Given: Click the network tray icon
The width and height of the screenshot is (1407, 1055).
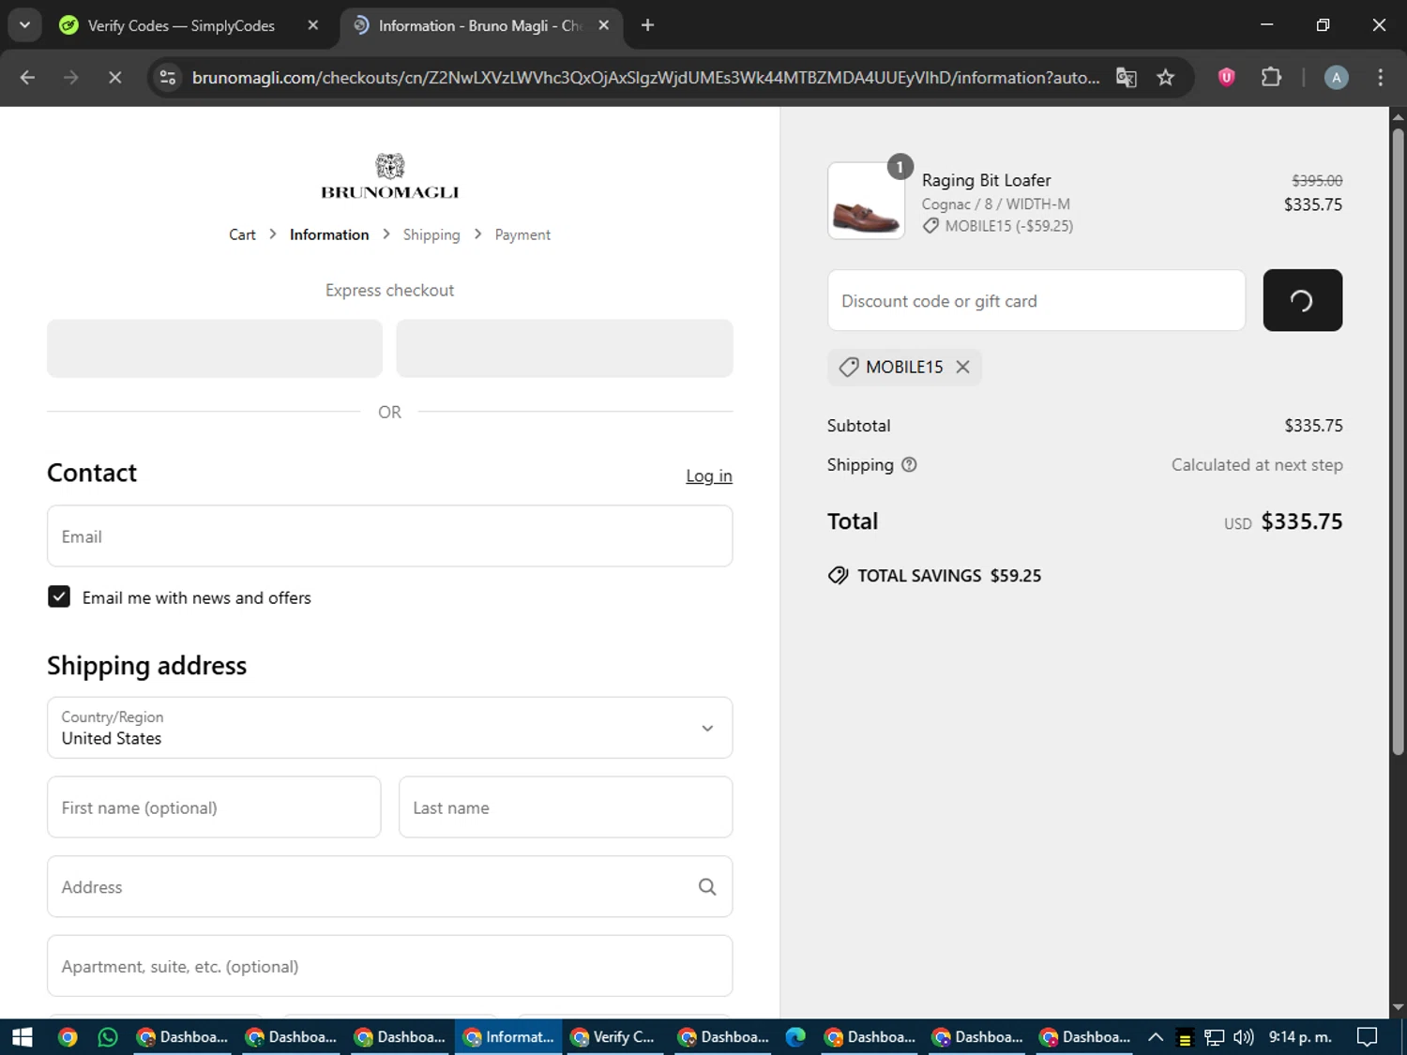Looking at the screenshot, I should [x=1214, y=1036].
